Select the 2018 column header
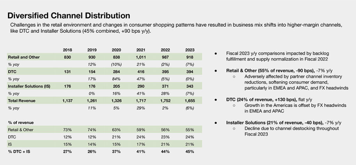Viewport: 356px width, 165px height. 67,50
